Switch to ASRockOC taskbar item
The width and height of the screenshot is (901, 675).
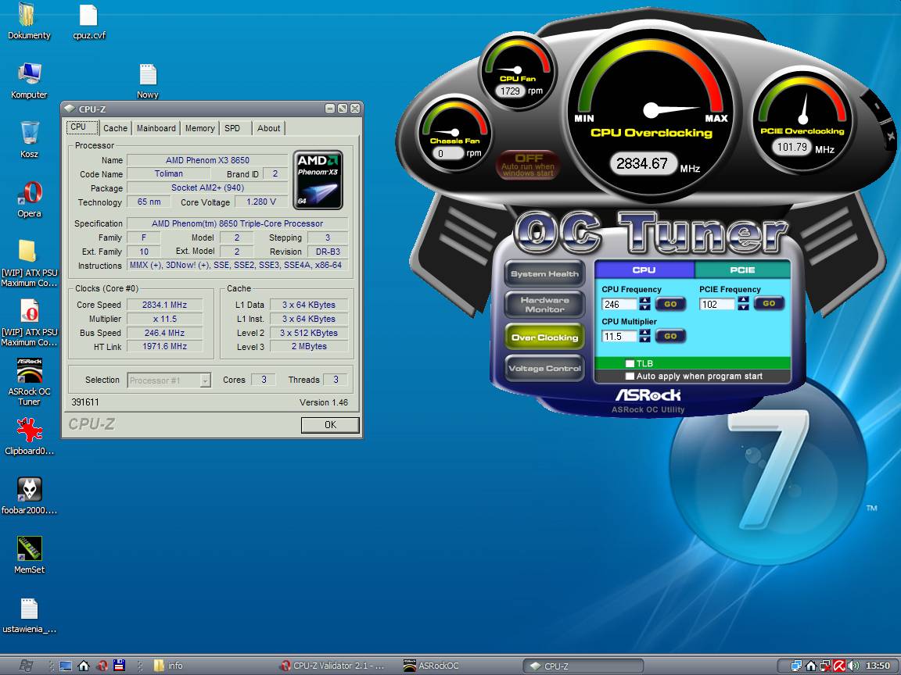point(432,666)
